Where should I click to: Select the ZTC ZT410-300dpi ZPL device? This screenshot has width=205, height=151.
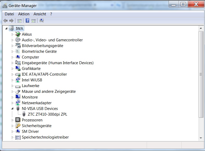pos(47,114)
